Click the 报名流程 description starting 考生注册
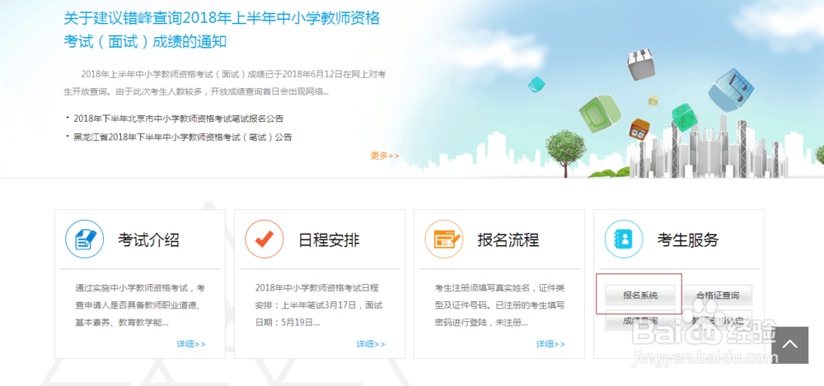The height and width of the screenshot is (386, 824). pyautogui.click(x=500, y=305)
